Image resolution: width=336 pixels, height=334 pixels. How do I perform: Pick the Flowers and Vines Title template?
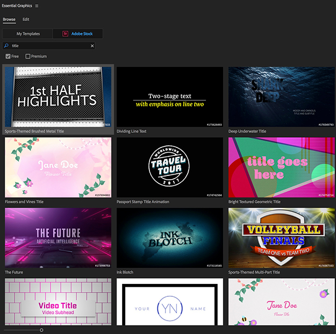coord(58,167)
